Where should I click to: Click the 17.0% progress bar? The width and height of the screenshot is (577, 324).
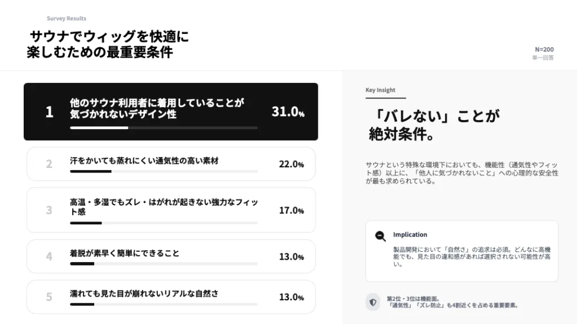tap(163, 223)
